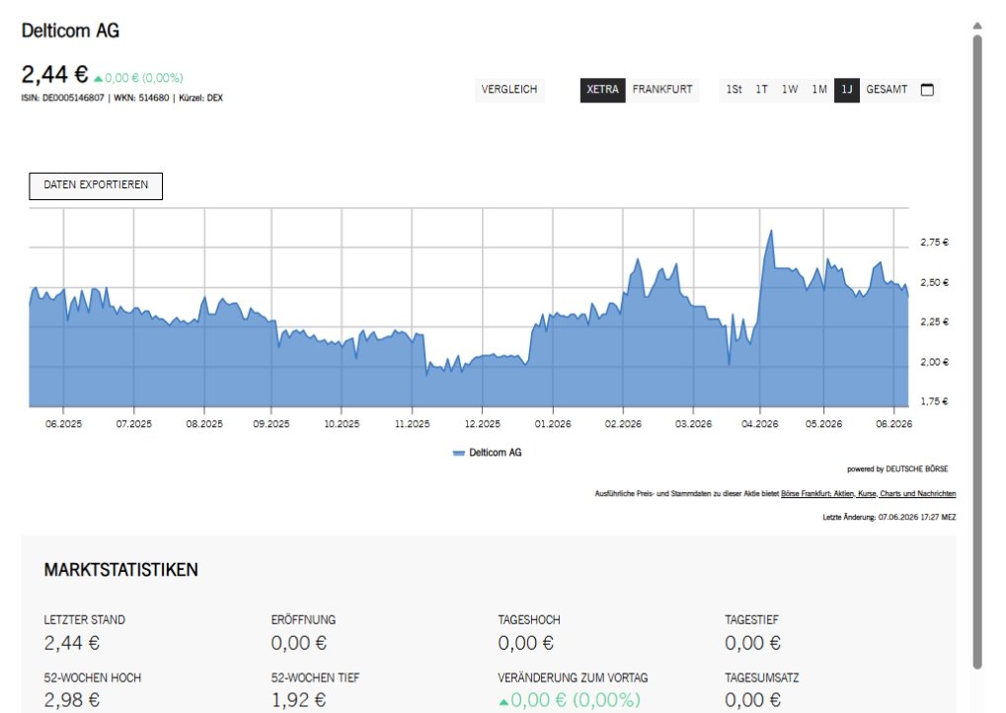The width and height of the screenshot is (1006, 713).
Task: Click the 11.2025 x-axis label
Action: click(x=412, y=424)
